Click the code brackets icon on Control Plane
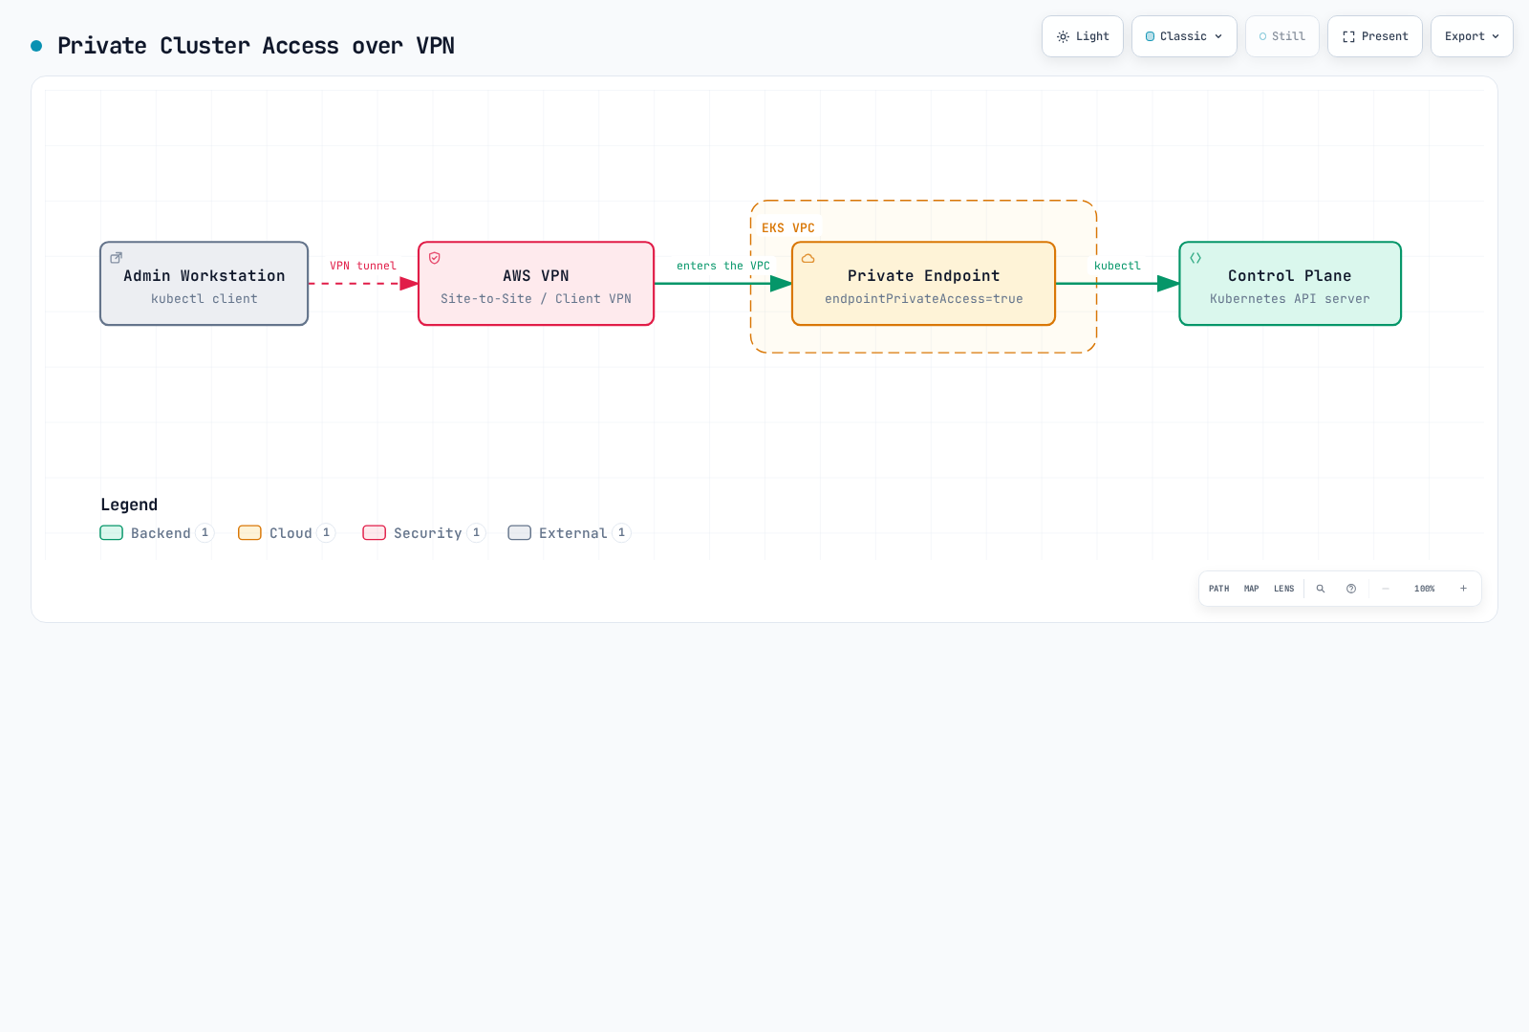Viewport: 1529px width, 1032px height. tap(1195, 258)
